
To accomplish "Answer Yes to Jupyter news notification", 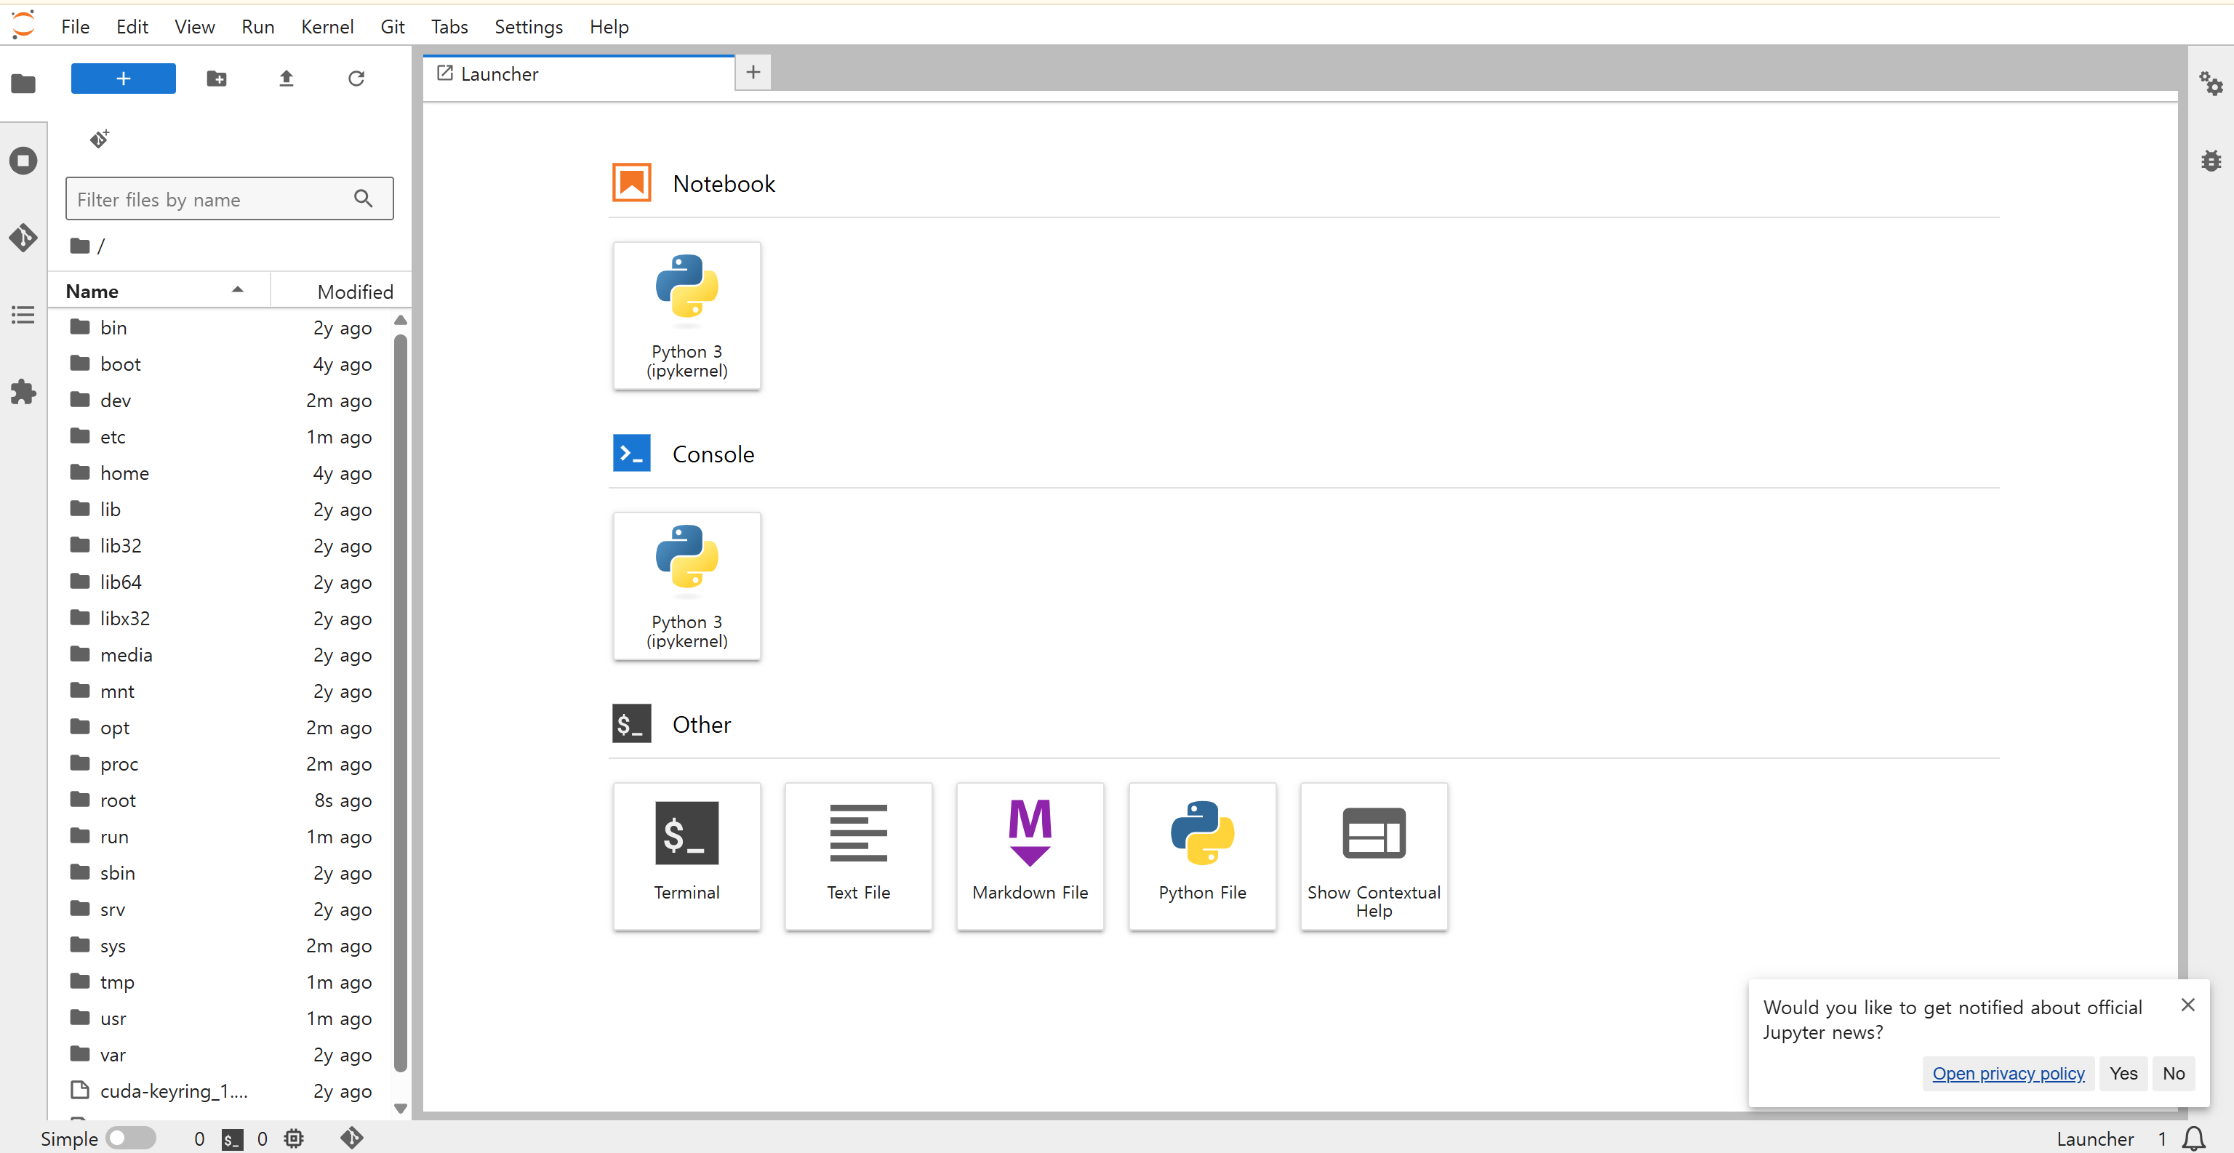I will 2123,1073.
